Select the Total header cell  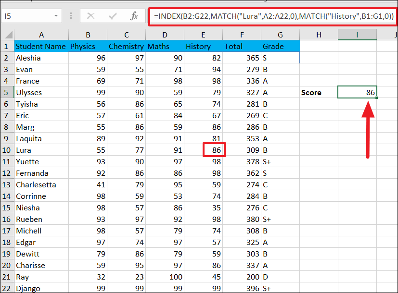242,46
